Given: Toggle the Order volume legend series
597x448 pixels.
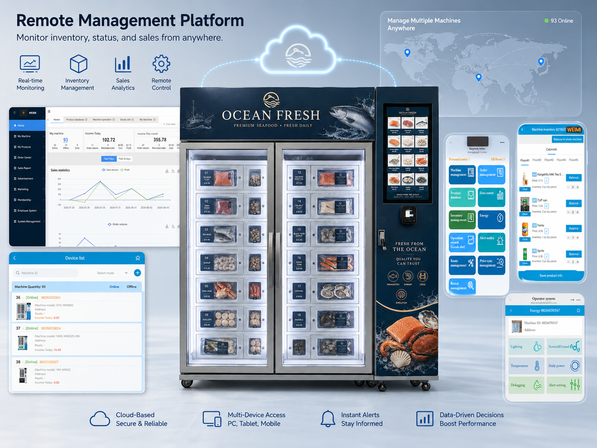Looking at the screenshot, I should 117,224.
